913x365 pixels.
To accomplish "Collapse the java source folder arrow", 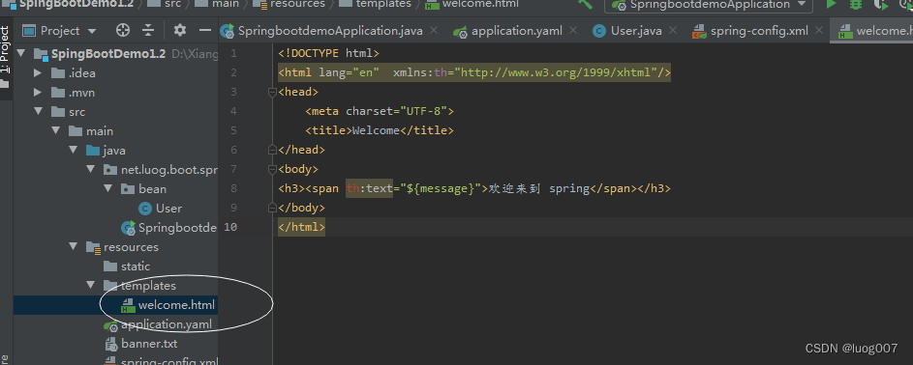I will point(74,151).
